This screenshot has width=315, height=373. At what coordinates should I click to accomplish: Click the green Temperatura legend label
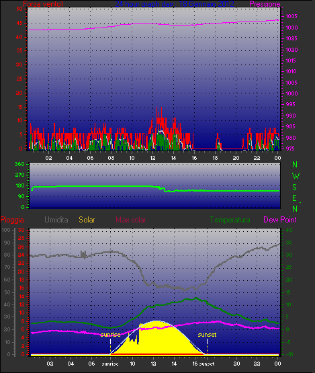[230, 220]
